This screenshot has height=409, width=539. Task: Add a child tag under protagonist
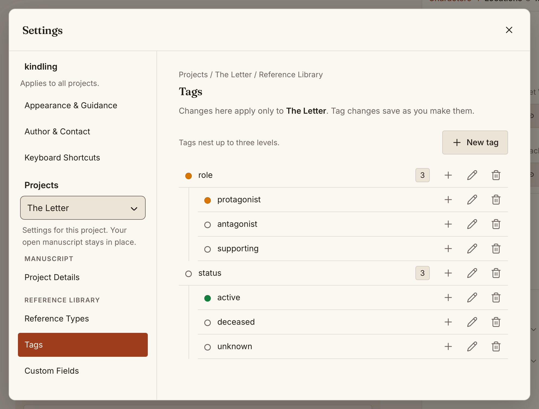448,200
